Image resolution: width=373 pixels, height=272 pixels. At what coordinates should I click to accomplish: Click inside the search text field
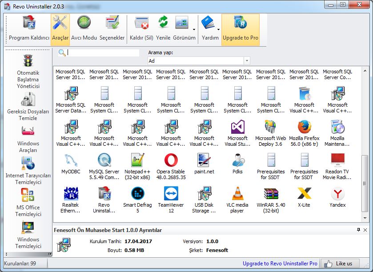[x=103, y=52]
